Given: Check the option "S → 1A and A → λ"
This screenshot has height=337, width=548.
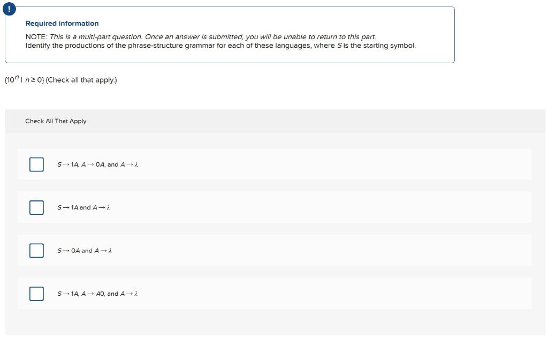Looking at the screenshot, I should point(36,207).
